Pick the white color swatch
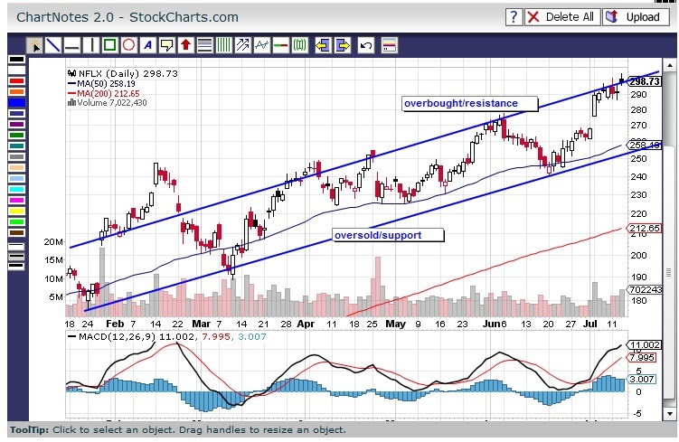Viewport: 679px width, 442px height. pyautogui.click(x=17, y=71)
